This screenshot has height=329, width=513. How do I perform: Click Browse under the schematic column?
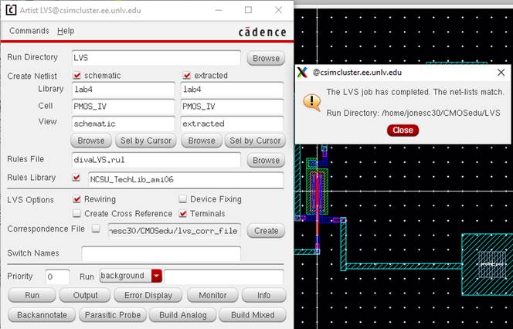pyautogui.click(x=91, y=141)
